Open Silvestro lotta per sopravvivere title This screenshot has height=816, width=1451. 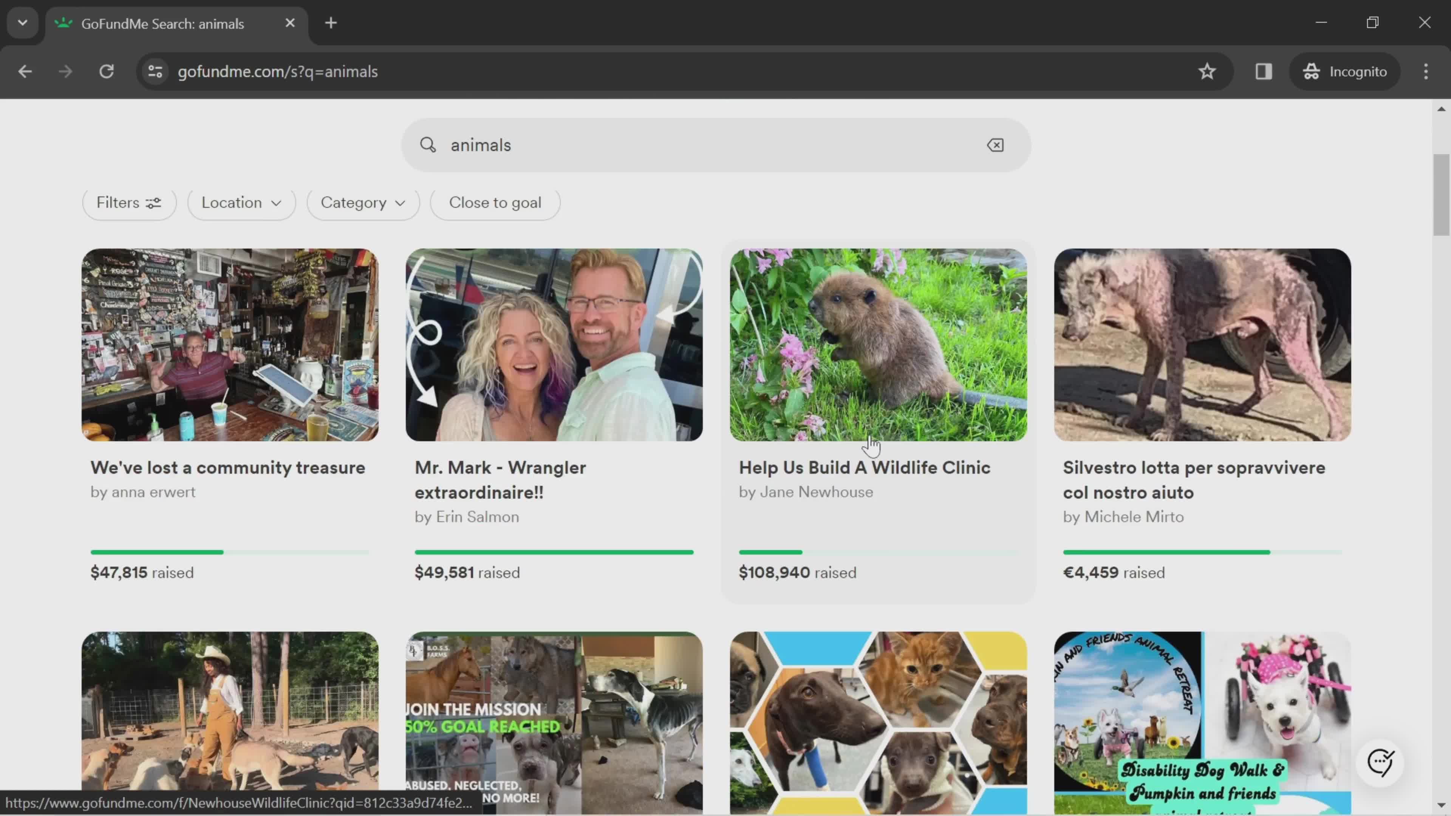1194,480
